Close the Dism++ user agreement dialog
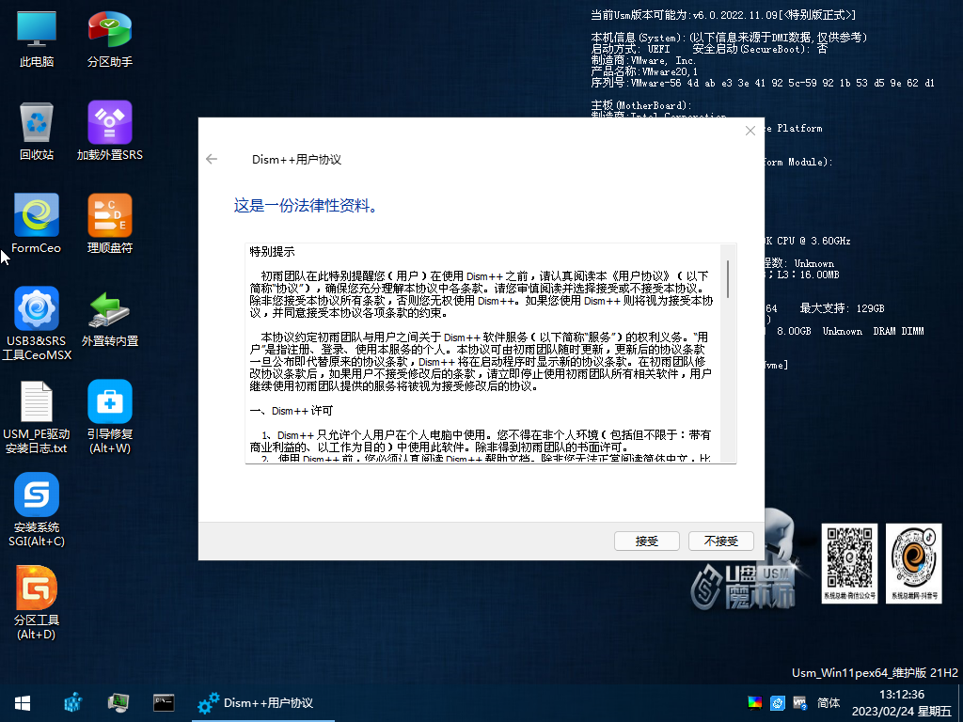963x722 pixels. pyautogui.click(x=750, y=132)
